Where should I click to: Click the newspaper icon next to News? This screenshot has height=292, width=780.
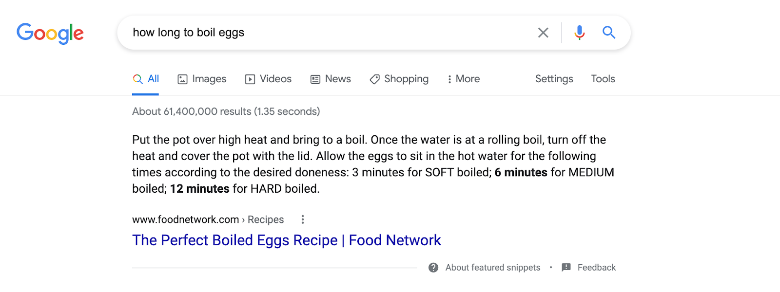[314, 79]
